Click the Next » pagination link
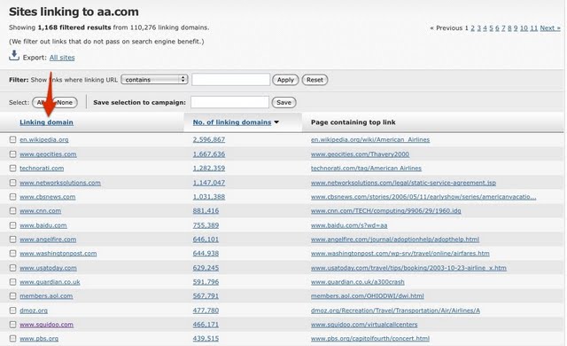The height and width of the screenshot is (346, 567). click(550, 28)
